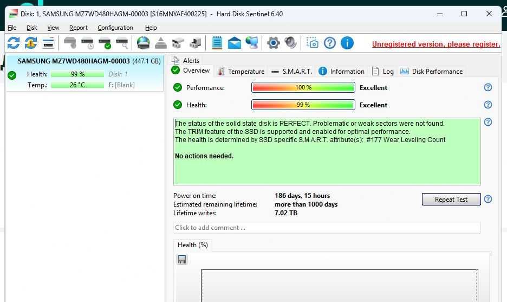Switch to the Disk Performance tab
The image size is (507, 302).
click(x=431, y=72)
